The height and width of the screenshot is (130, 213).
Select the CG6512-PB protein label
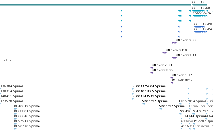coord(203,24)
